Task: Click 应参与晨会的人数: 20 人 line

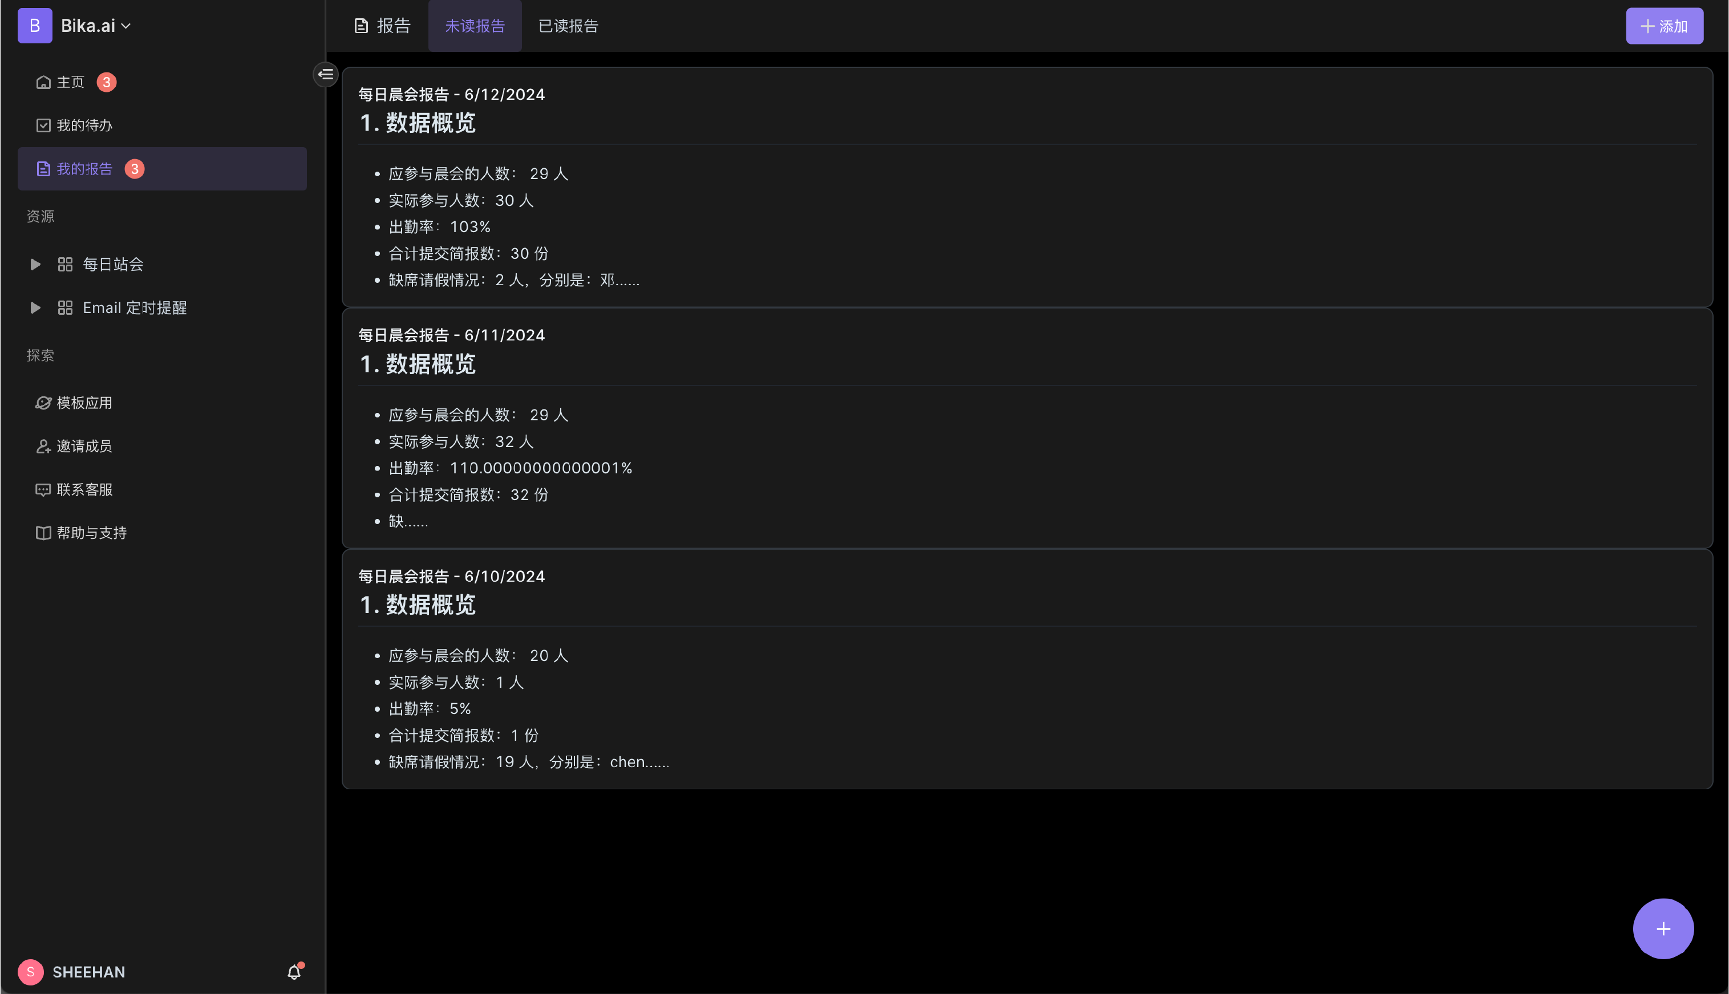Action: (478, 655)
